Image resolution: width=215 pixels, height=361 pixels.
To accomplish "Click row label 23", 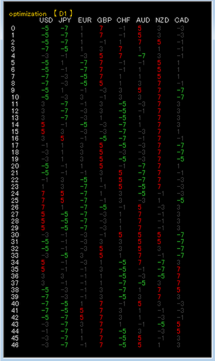I will [15, 186].
